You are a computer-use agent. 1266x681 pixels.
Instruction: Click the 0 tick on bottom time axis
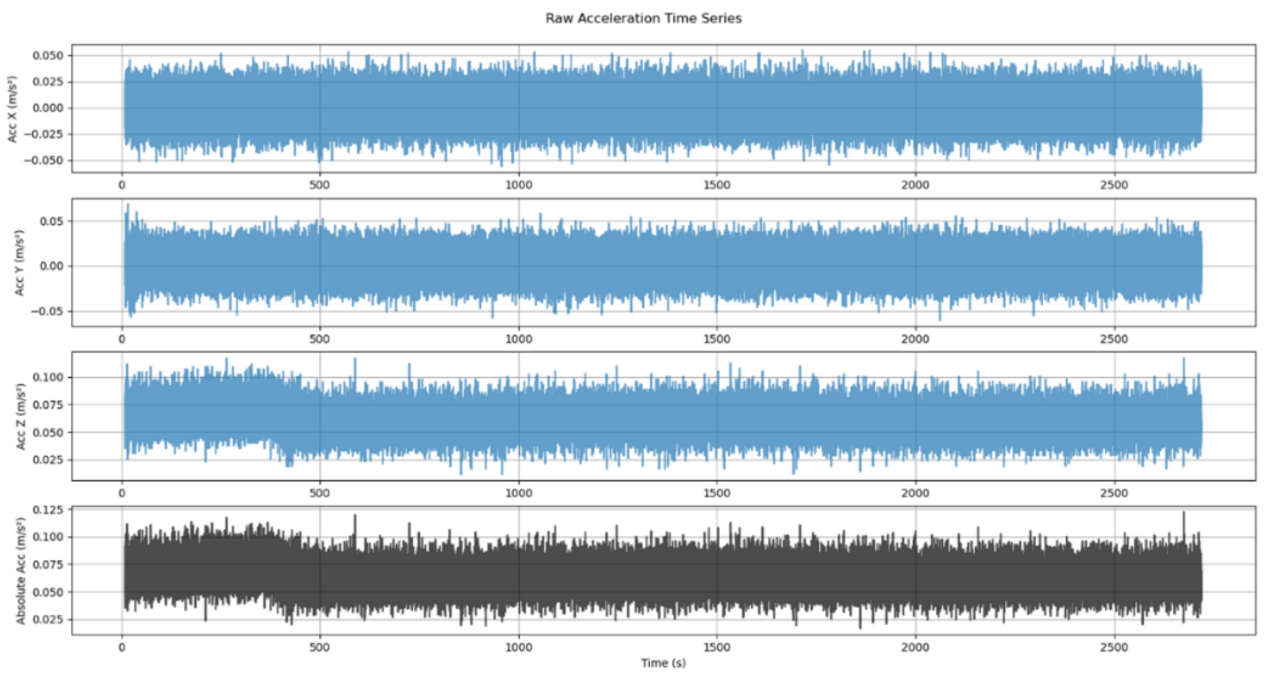pyautogui.click(x=122, y=647)
